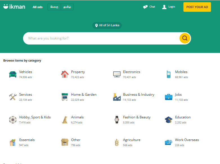Click the '68,961 ads' count text
This screenshot has height=164, width=220.
tap(181, 77)
